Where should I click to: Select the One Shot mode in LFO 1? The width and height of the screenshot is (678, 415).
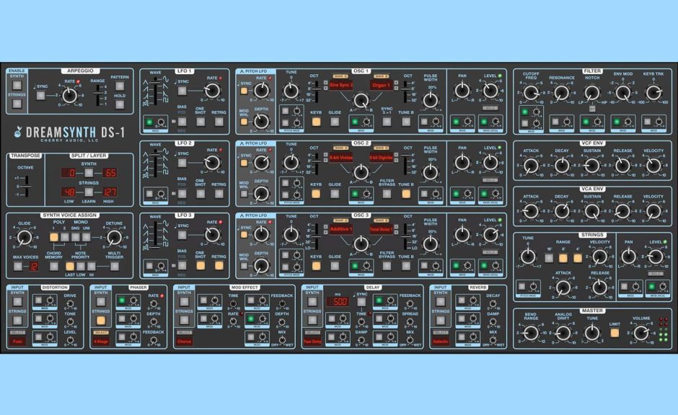tap(200, 121)
